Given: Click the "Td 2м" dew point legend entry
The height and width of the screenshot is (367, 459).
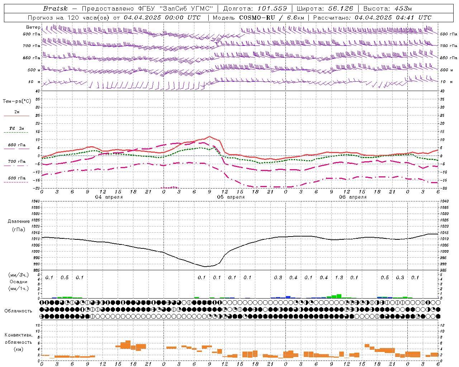Looking at the screenshot, I should pos(16,128).
